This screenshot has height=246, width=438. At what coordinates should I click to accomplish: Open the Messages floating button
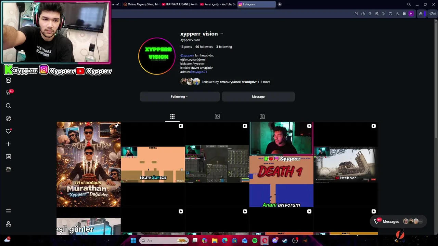(x=398, y=221)
